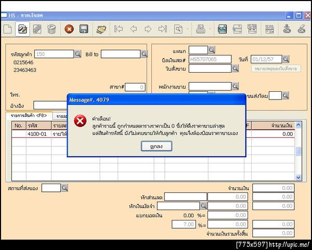Screen dimensions: 312x250
Task: Click the reference (อ้างอิง) input field
Action: pyautogui.click(x=50, y=105)
